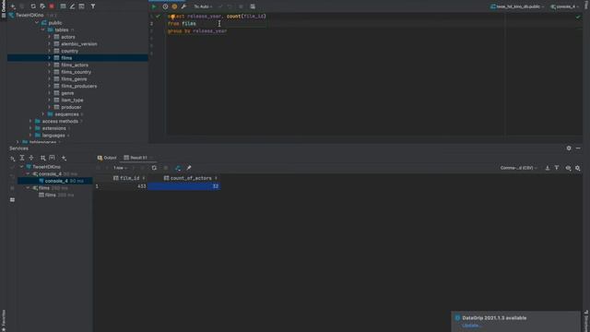Click the Edit source pencil icon

(72, 6)
